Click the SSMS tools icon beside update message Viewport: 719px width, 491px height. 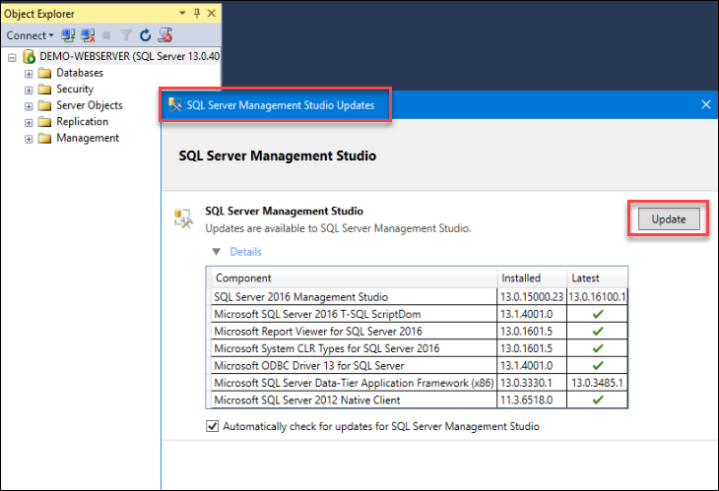[183, 218]
